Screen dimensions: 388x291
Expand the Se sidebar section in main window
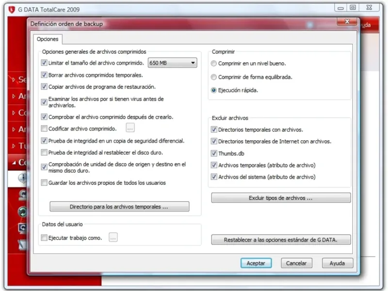(x=18, y=80)
